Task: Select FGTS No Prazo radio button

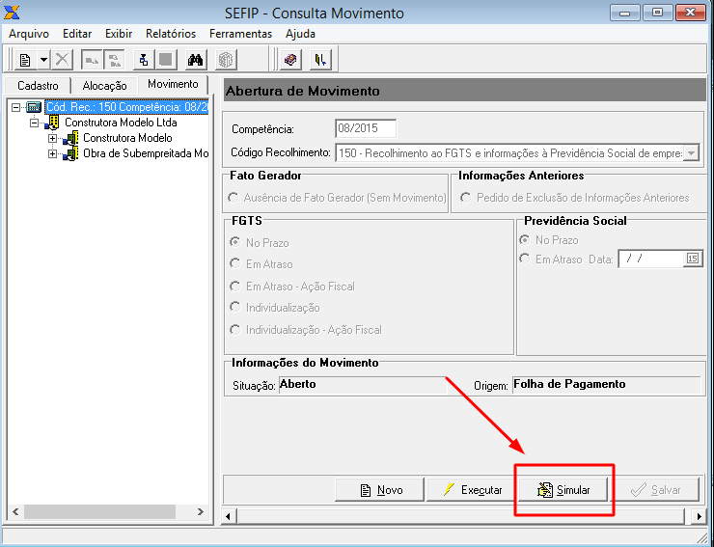Action: pyautogui.click(x=235, y=242)
